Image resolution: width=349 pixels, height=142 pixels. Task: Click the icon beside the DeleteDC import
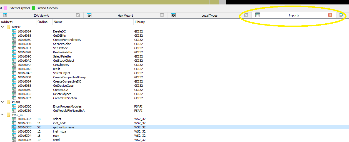(14, 31)
